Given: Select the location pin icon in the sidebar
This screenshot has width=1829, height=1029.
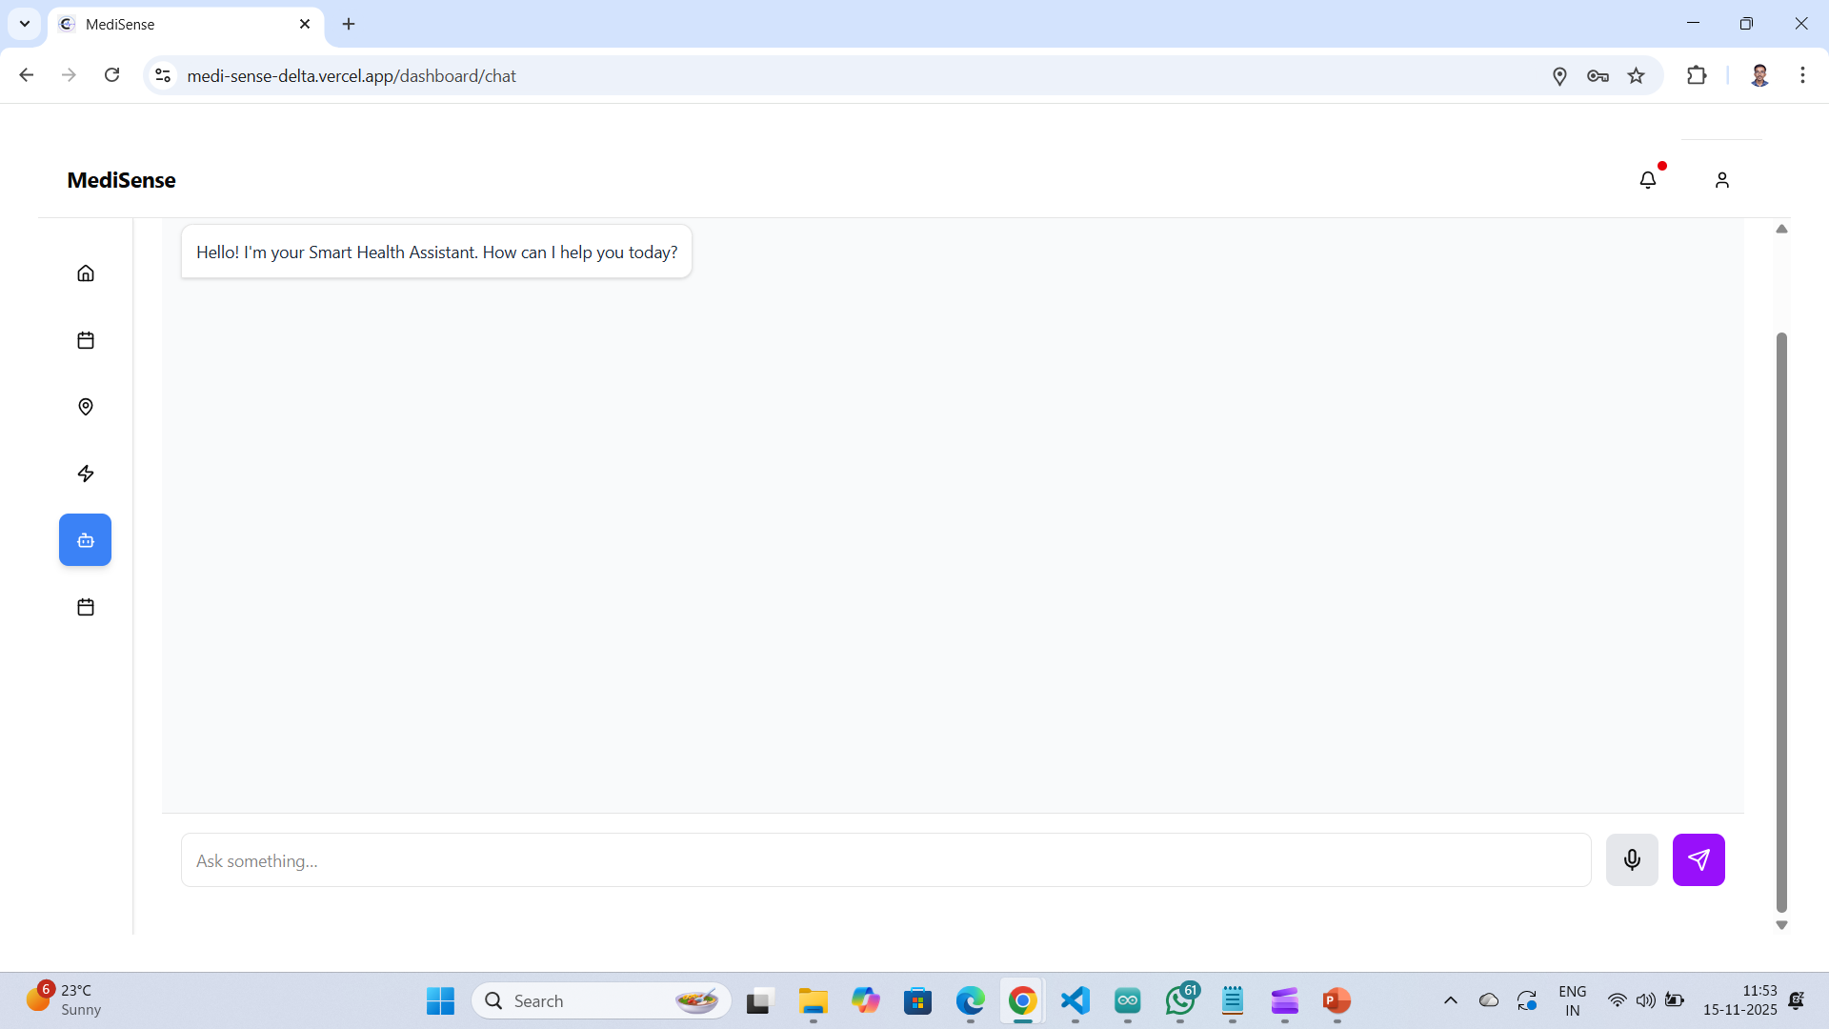Looking at the screenshot, I should tap(86, 407).
